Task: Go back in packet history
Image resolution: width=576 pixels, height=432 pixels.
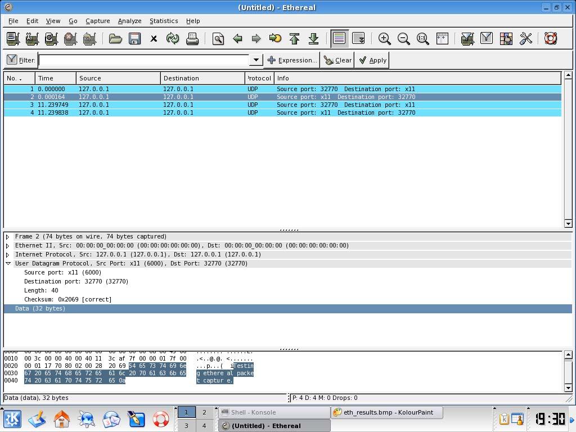Action: tap(237, 39)
